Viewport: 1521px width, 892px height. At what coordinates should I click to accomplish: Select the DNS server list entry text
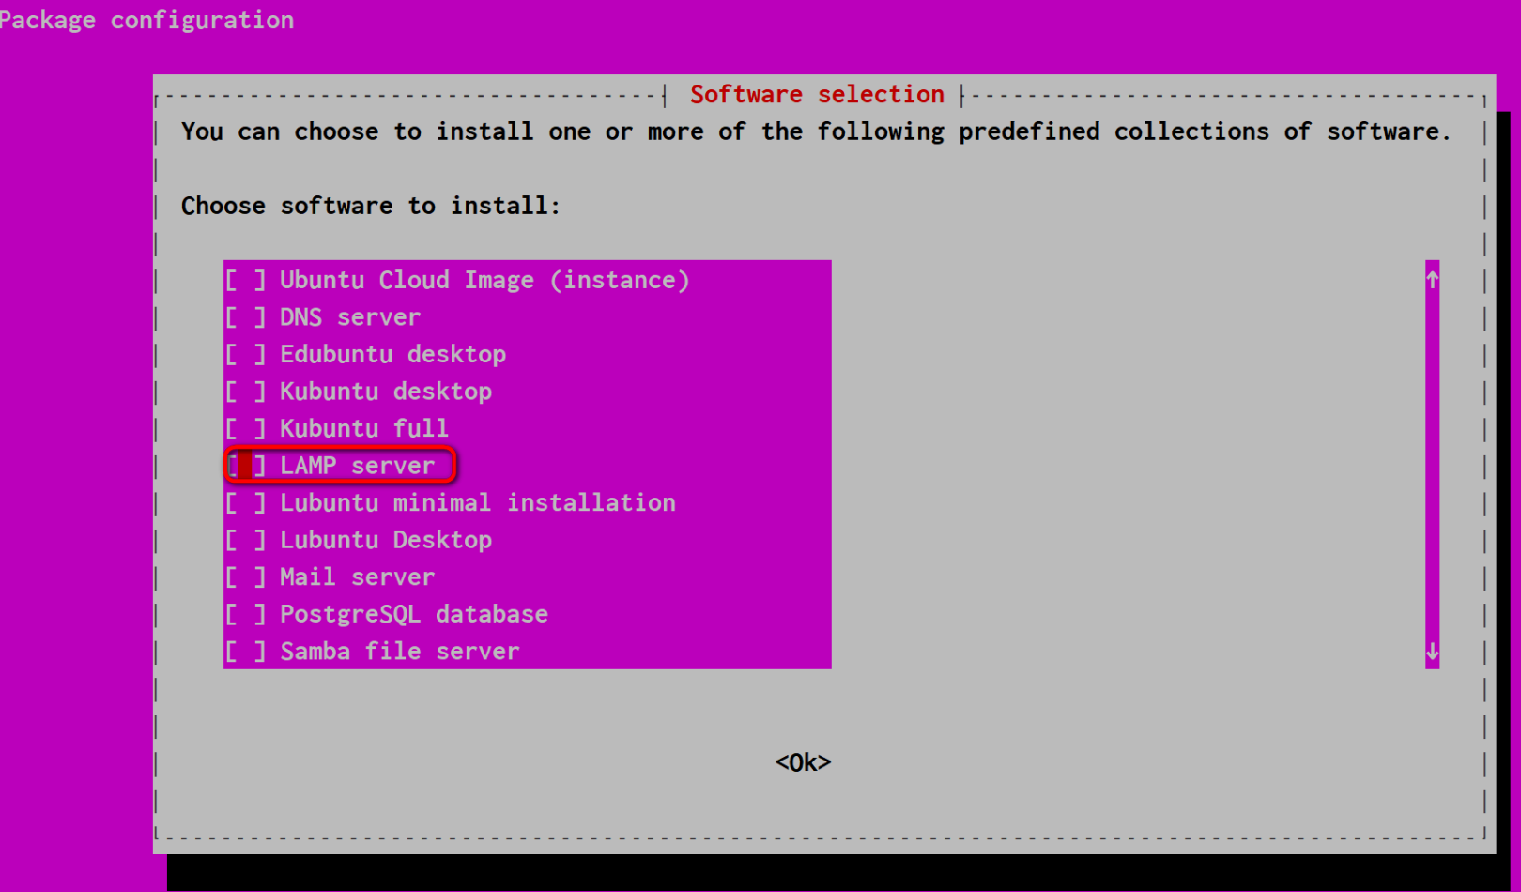click(349, 316)
